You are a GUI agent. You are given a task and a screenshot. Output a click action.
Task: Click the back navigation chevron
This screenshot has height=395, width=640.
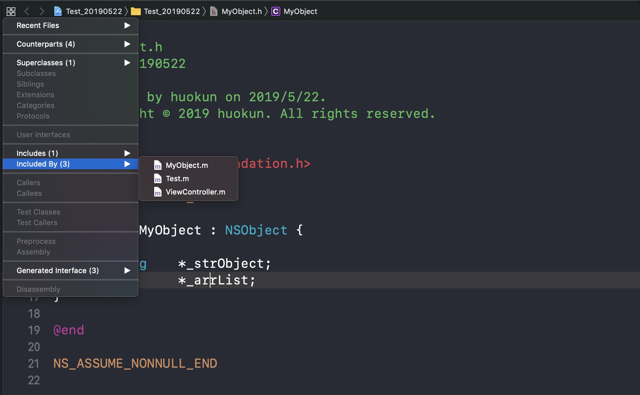tap(27, 11)
